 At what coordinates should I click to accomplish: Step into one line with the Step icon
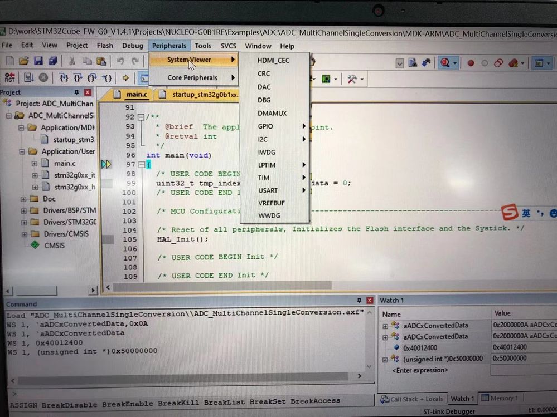pyautogui.click(x=64, y=77)
